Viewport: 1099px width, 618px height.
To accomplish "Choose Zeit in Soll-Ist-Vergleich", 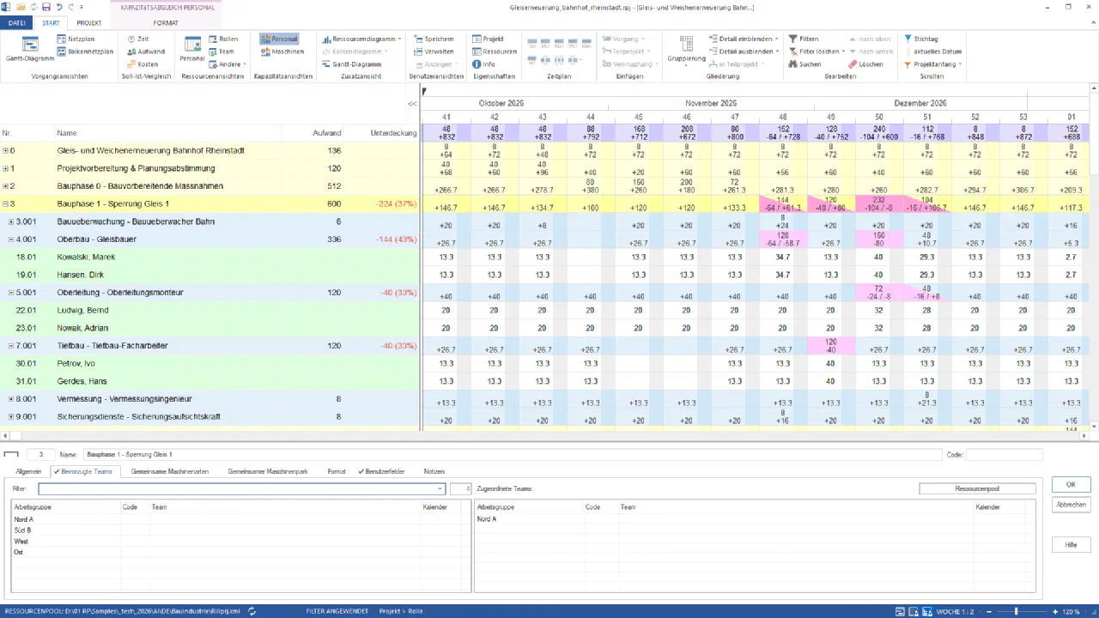I will [x=137, y=39].
